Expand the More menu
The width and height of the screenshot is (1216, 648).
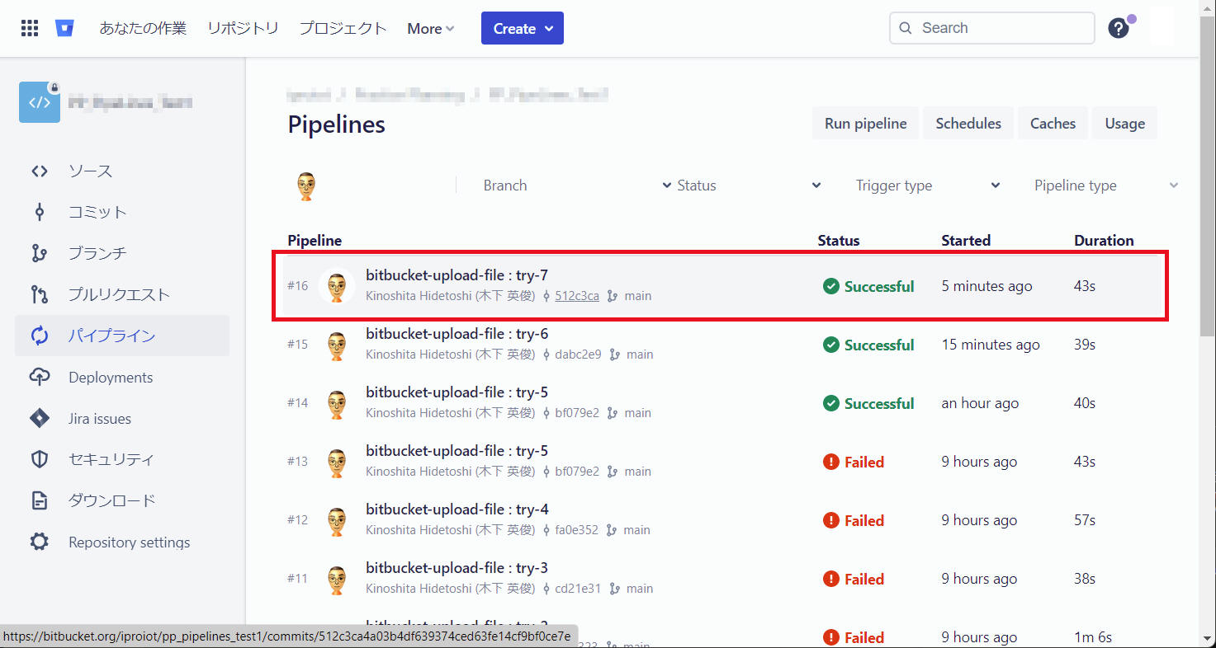pos(431,28)
